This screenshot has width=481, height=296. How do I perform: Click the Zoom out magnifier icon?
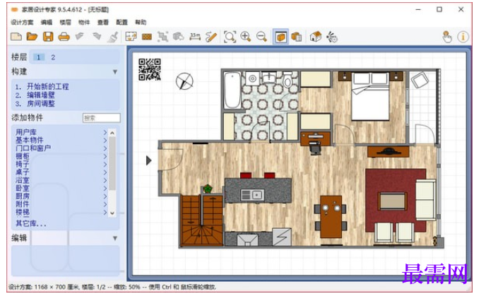coord(261,37)
